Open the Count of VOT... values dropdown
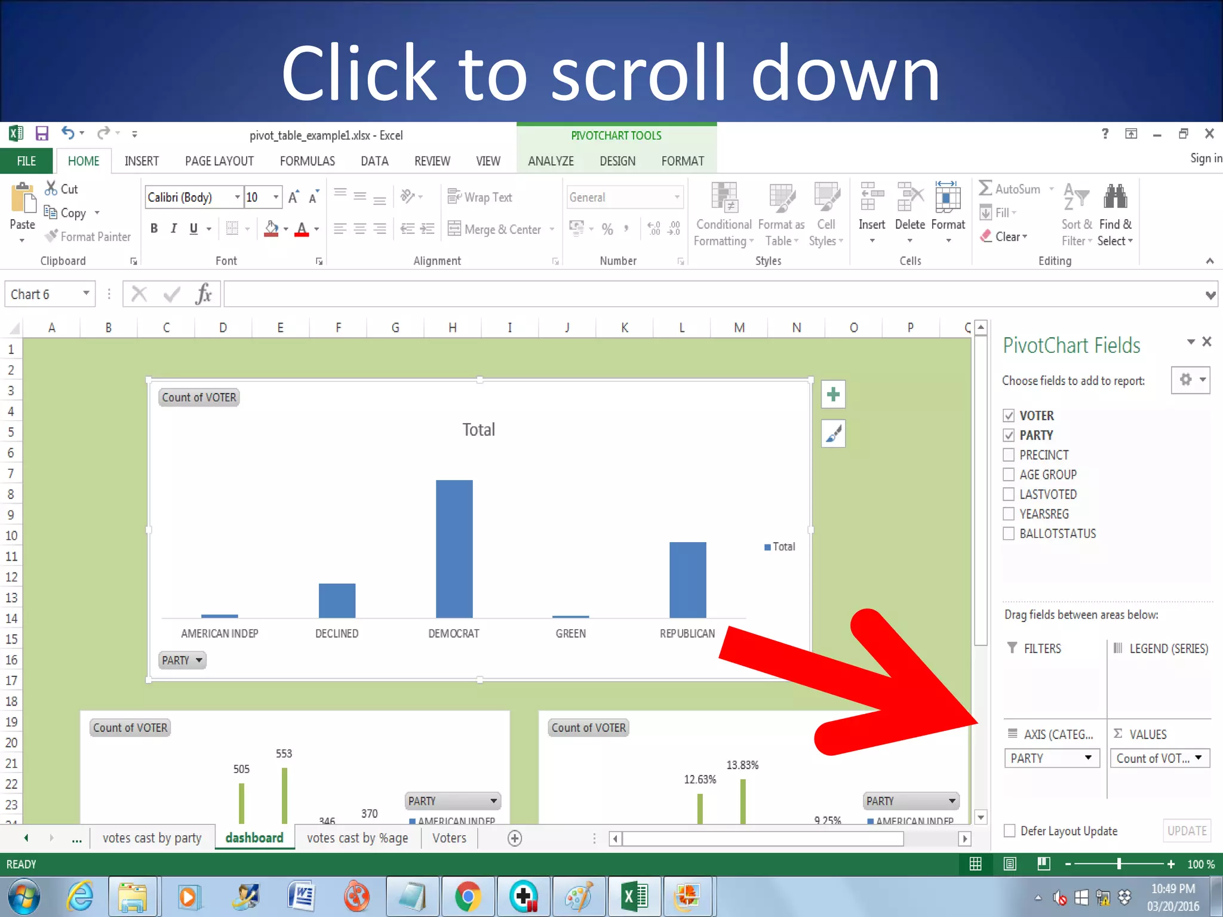The height and width of the screenshot is (917, 1223). click(1198, 758)
